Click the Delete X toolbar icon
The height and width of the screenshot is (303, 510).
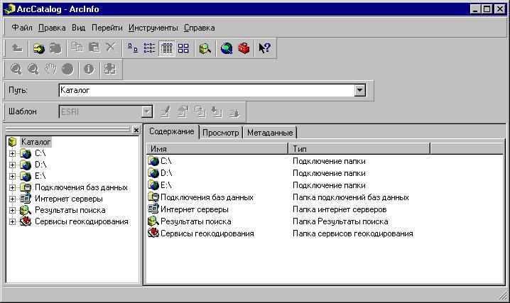[x=111, y=48]
